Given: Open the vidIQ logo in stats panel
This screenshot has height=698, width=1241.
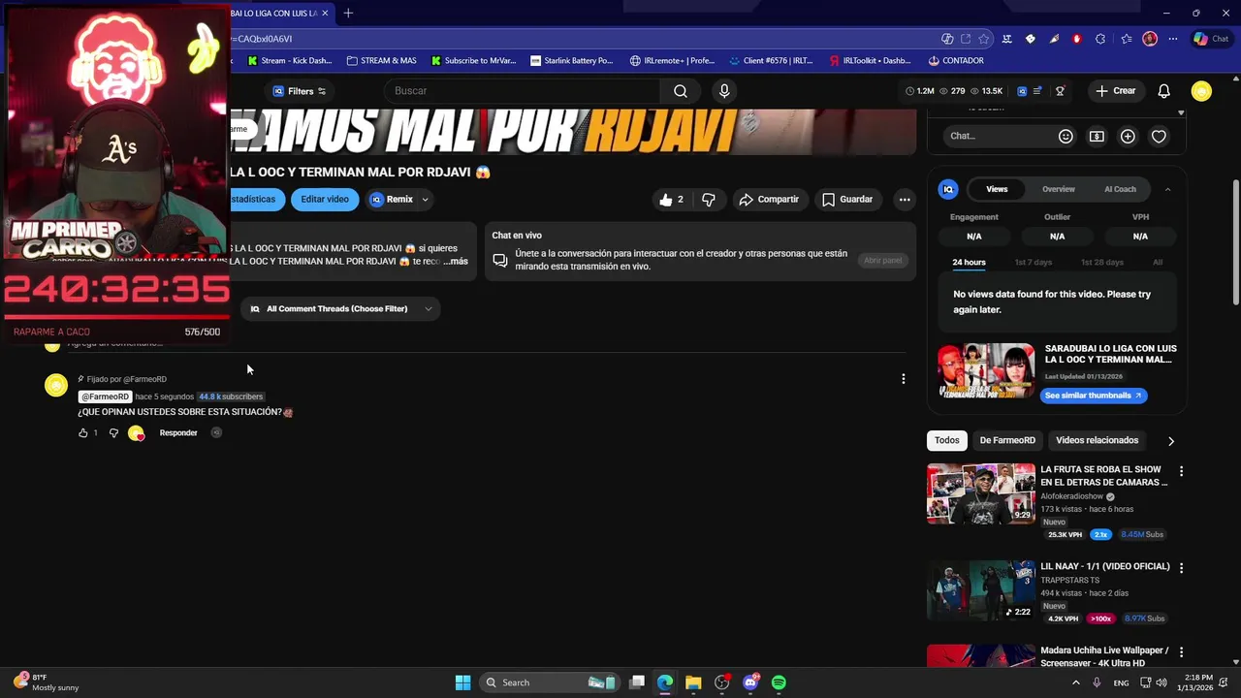Looking at the screenshot, I should pyautogui.click(x=948, y=189).
